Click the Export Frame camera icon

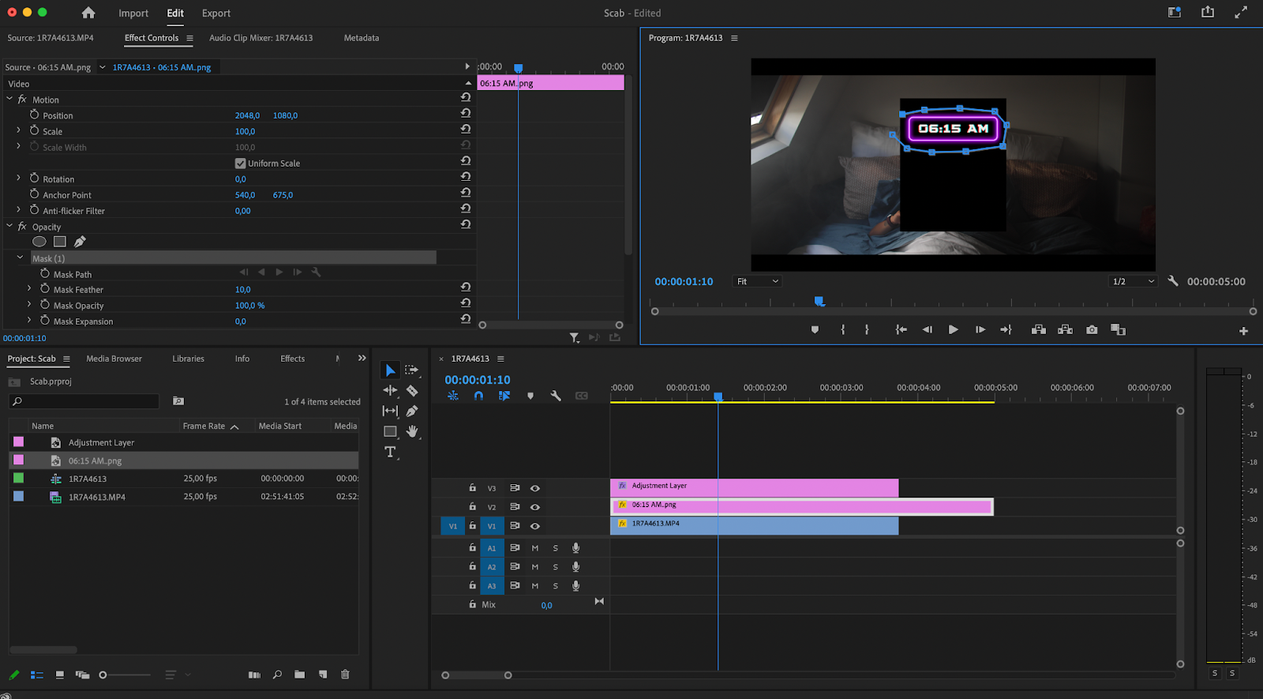pos(1092,330)
